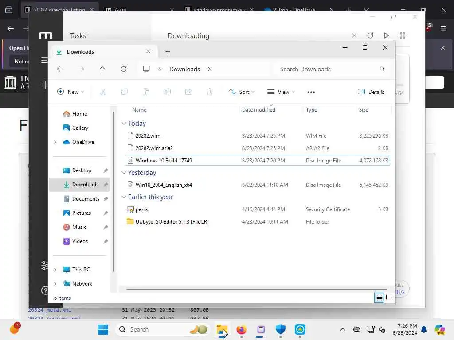Screen dimensions: 454x340
Task: Select the 20282.wim.aria2 file
Action: coord(258,148)
